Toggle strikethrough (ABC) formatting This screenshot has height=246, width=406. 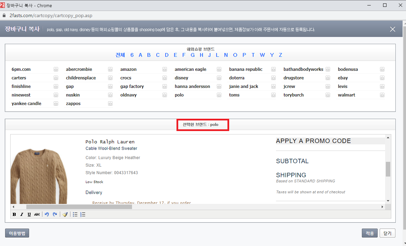point(37,215)
